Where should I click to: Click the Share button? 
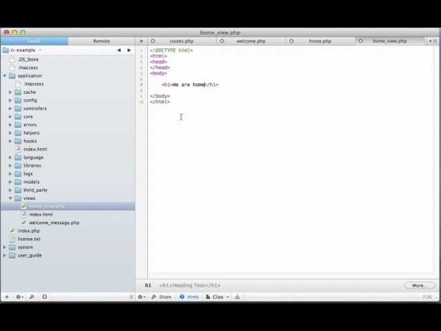tap(161, 297)
